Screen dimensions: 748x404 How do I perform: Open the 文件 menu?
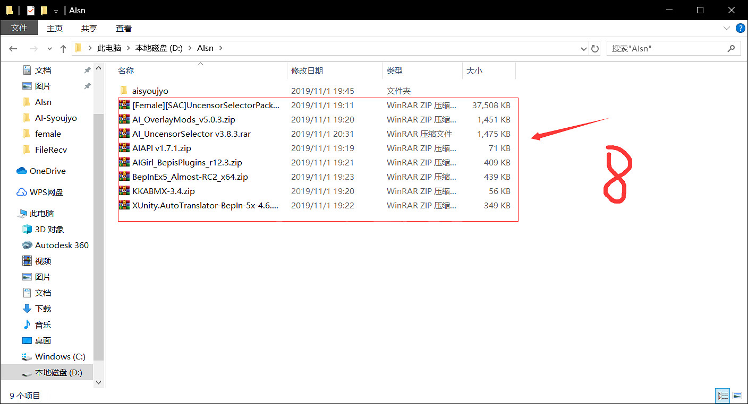click(19, 28)
